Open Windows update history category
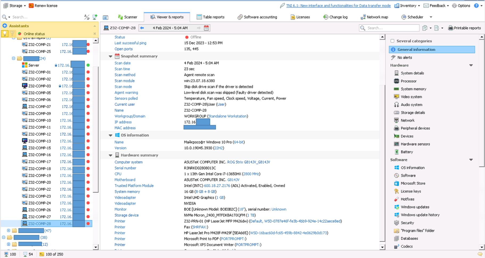Image resolution: width=485 pixels, height=258 pixels. [417, 215]
